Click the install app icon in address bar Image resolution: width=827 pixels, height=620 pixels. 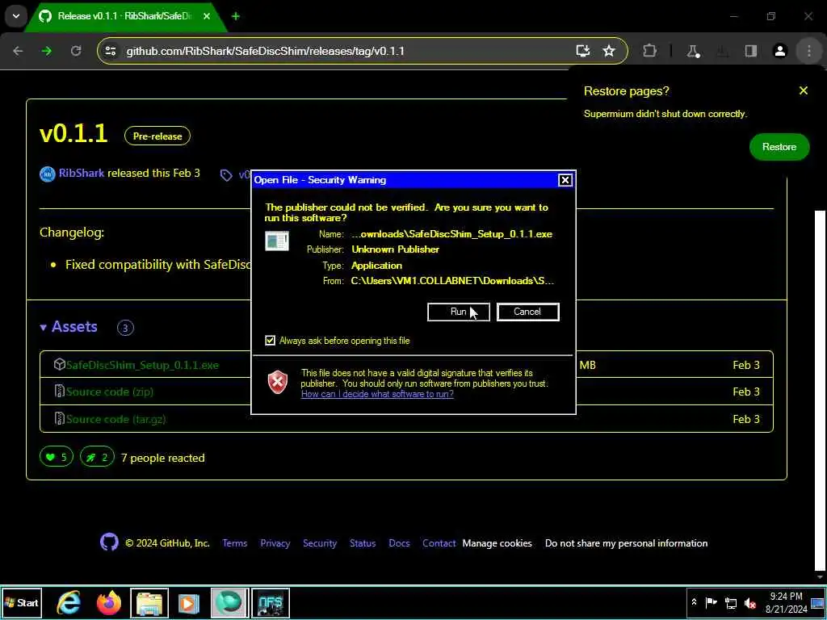583,51
